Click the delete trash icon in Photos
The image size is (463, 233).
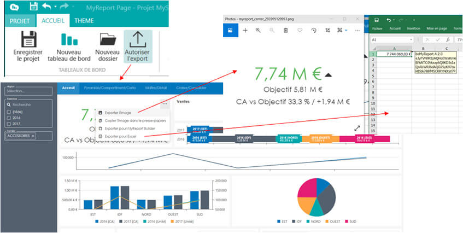pos(286,30)
